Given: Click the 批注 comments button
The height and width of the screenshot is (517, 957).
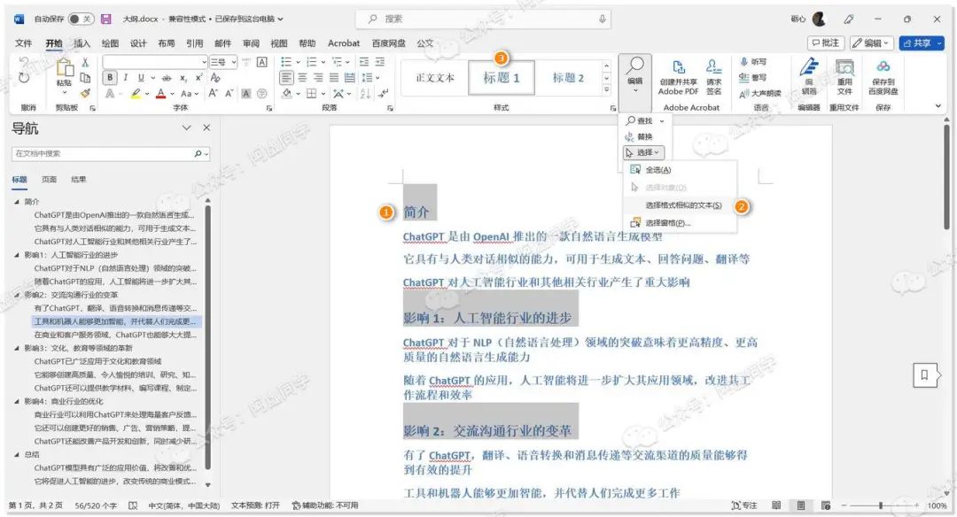Looking at the screenshot, I should pyautogui.click(x=826, y=43).
